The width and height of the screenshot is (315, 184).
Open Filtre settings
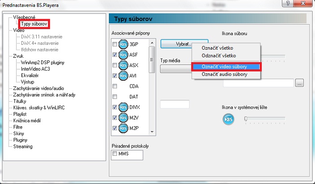pos(18,127)
